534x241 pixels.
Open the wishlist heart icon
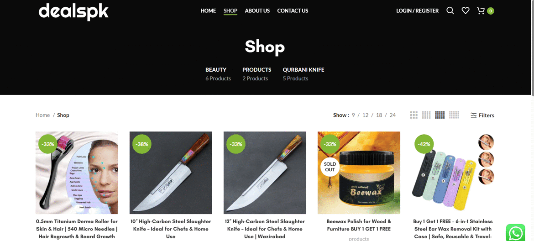pyautogui.click(x=465, y=11)
